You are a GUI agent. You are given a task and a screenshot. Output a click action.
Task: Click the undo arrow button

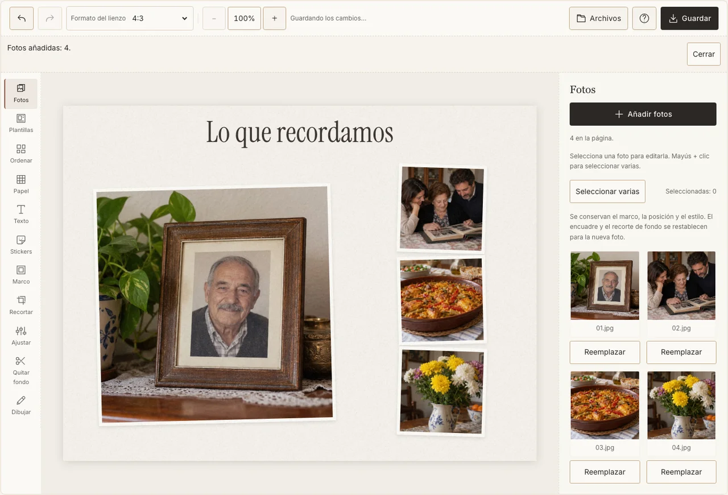tap(22, 18)
